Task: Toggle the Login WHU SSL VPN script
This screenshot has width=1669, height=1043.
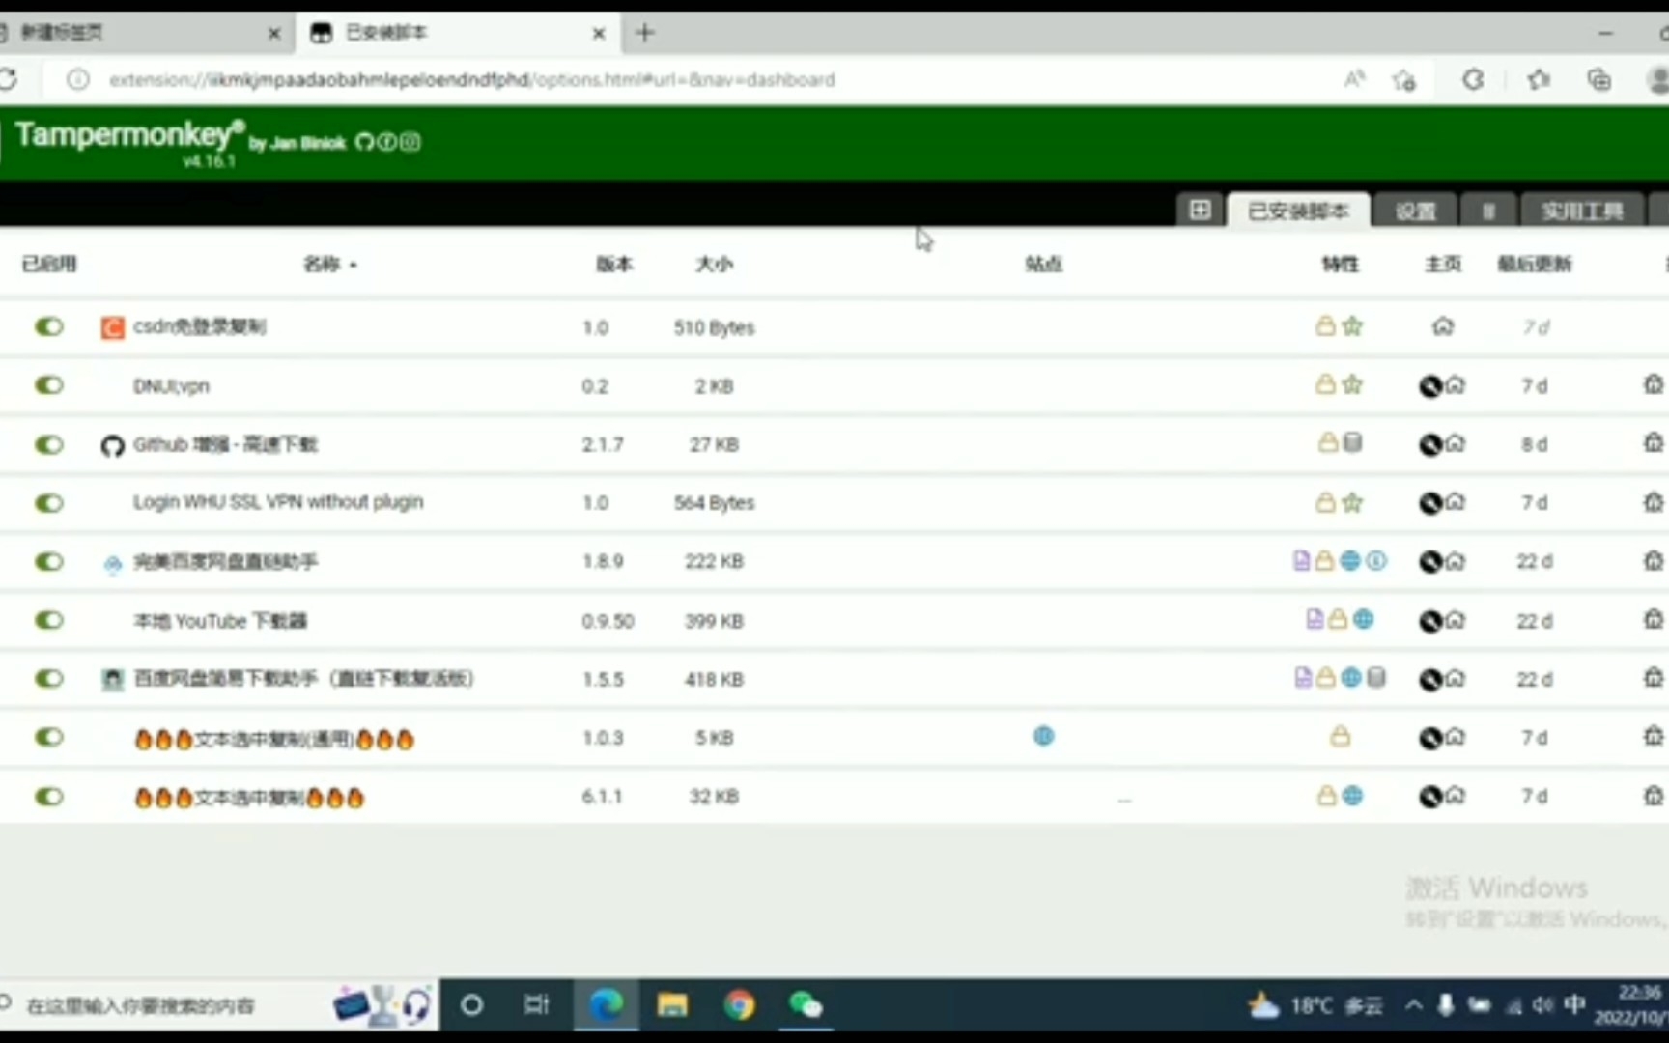Action: click(48, 502)
